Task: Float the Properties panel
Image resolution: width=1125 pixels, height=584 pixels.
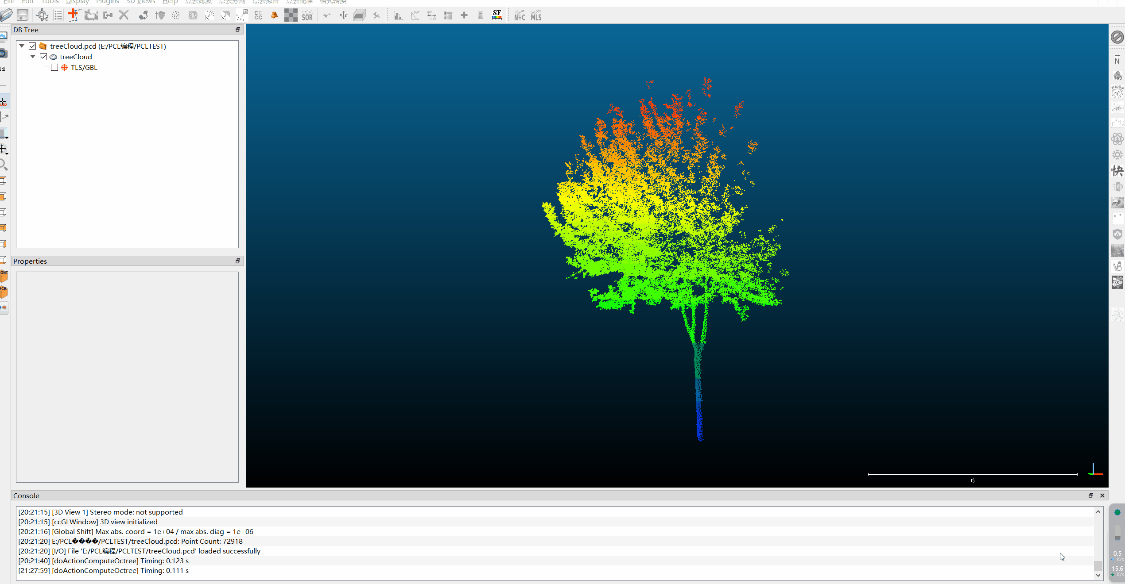Action: [x=238, y=261]
